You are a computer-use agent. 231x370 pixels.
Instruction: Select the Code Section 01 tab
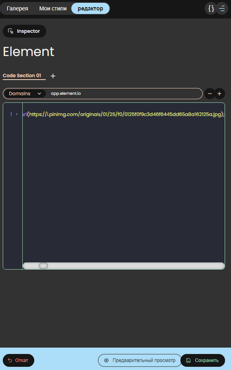(22, 76)
